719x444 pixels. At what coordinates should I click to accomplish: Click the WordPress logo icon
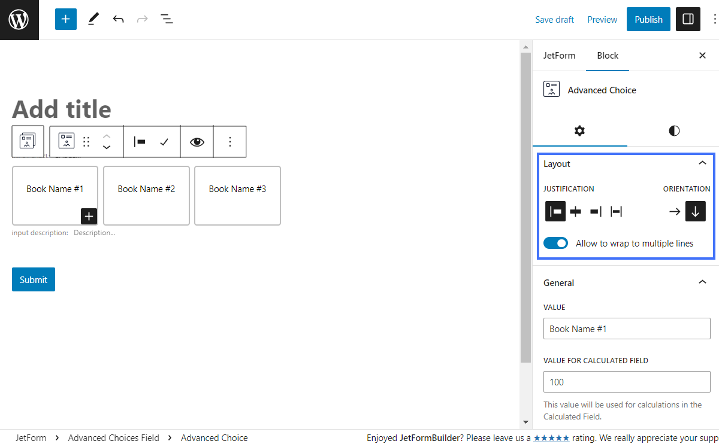pyautogui.click(x=19, y=20)
